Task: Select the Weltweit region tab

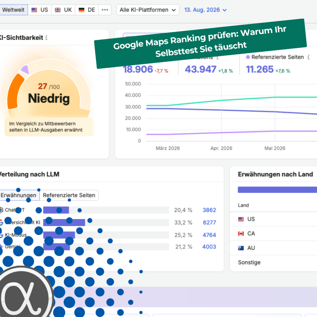Action: tap(13, 10)
